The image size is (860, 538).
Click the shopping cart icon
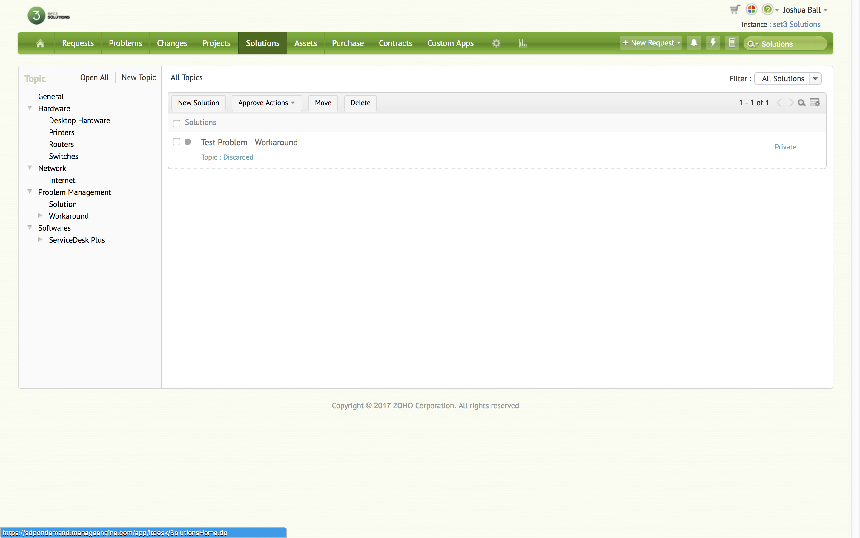point(735,10)
